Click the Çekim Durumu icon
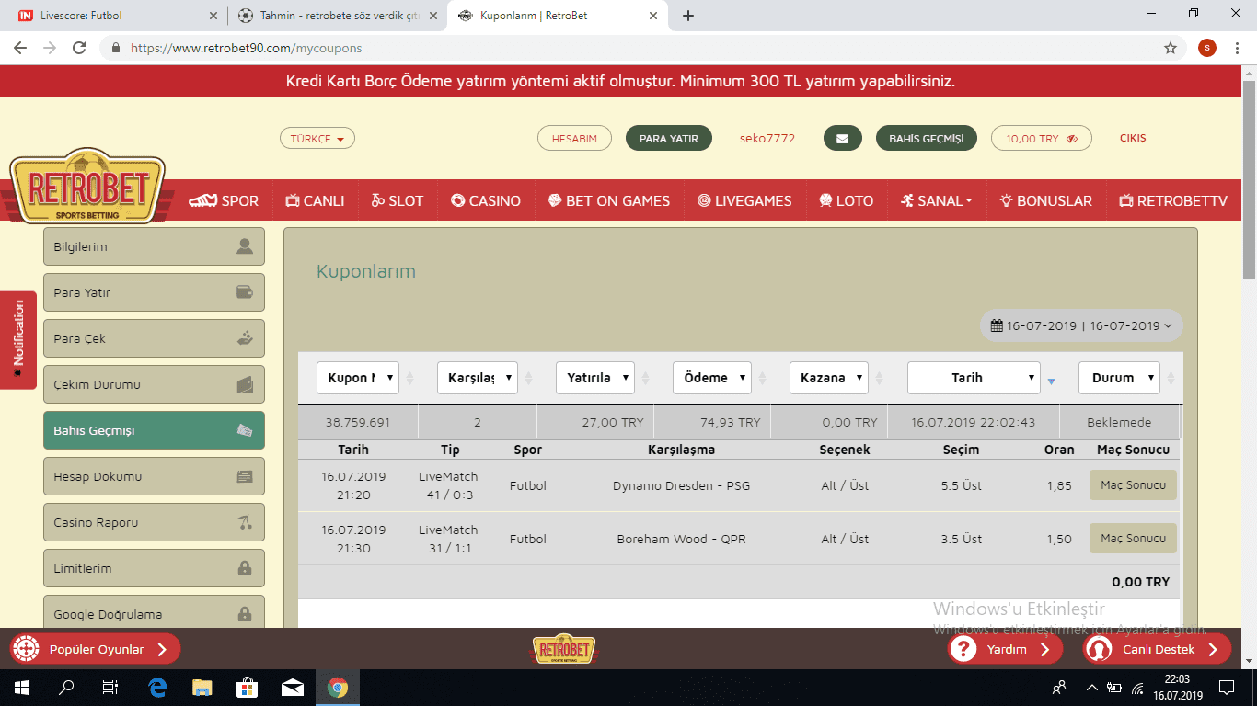1257x706 pixels. tap(245, 384)
